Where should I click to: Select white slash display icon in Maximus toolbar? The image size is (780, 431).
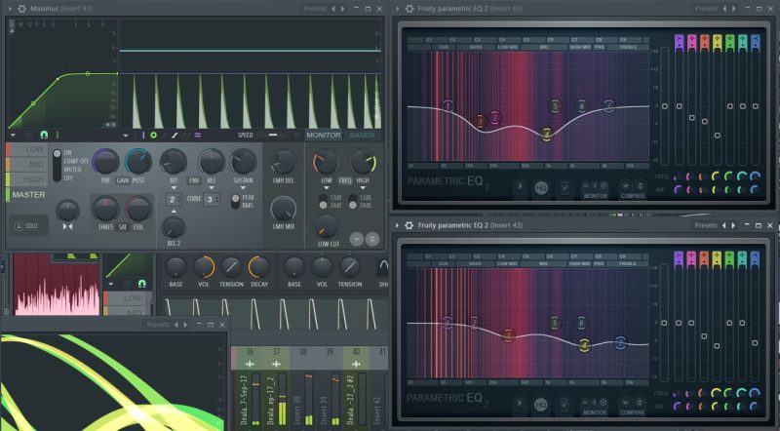[x=175, y=135]
